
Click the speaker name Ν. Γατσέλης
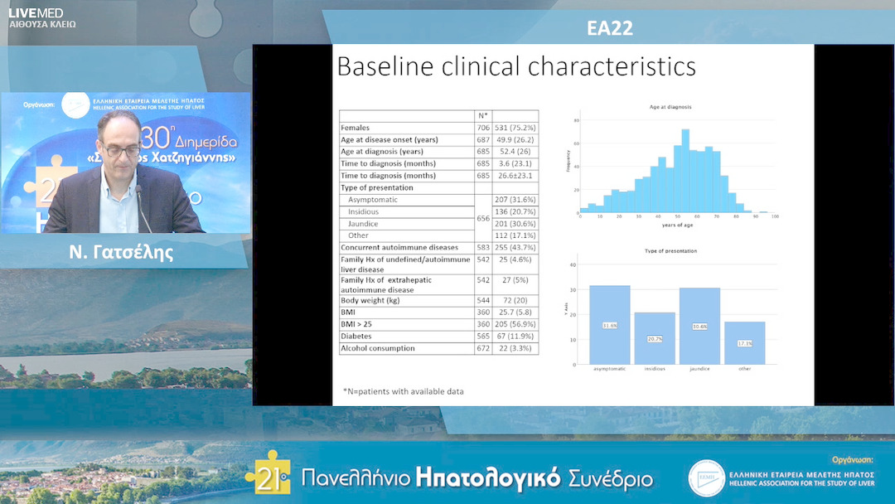(122, 253)
